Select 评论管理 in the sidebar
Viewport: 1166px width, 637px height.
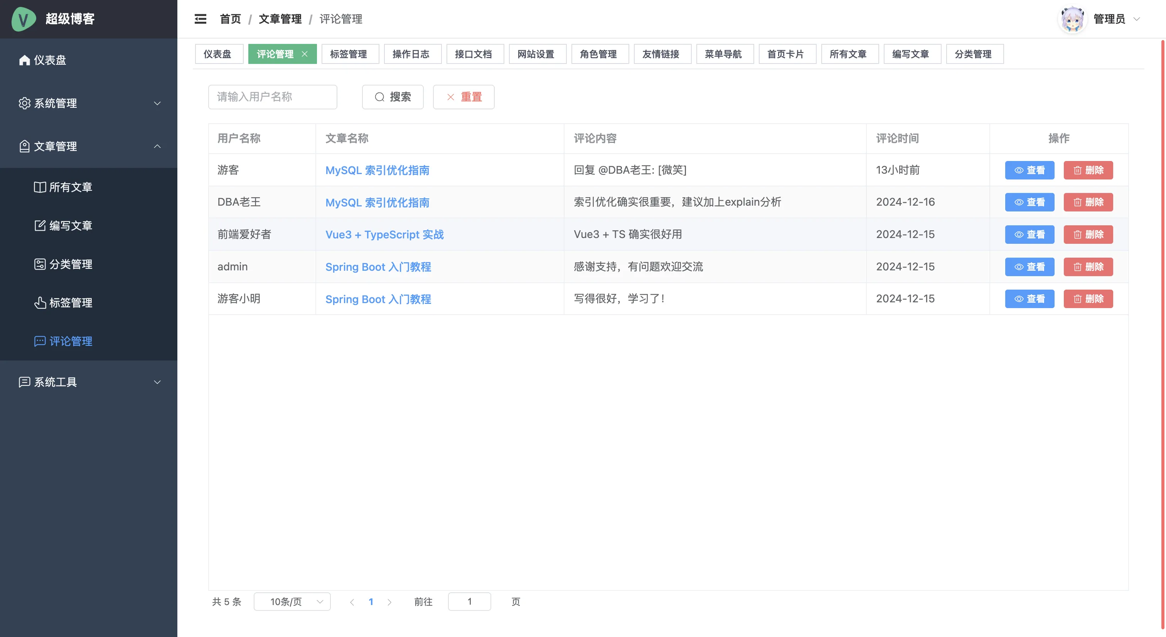89,341
